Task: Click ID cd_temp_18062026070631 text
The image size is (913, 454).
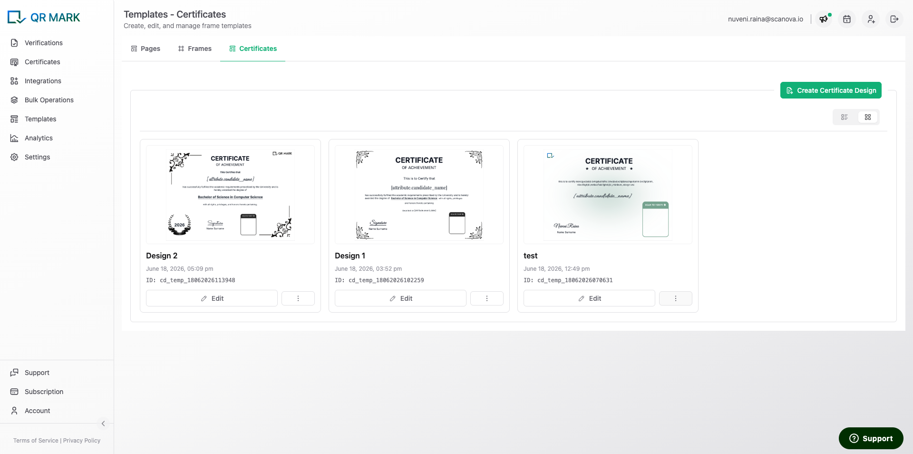Action: point(568,280)
